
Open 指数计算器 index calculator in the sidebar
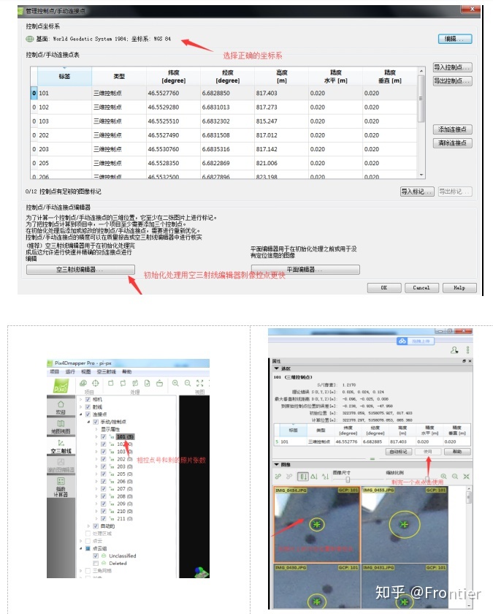tap(61, 487)
